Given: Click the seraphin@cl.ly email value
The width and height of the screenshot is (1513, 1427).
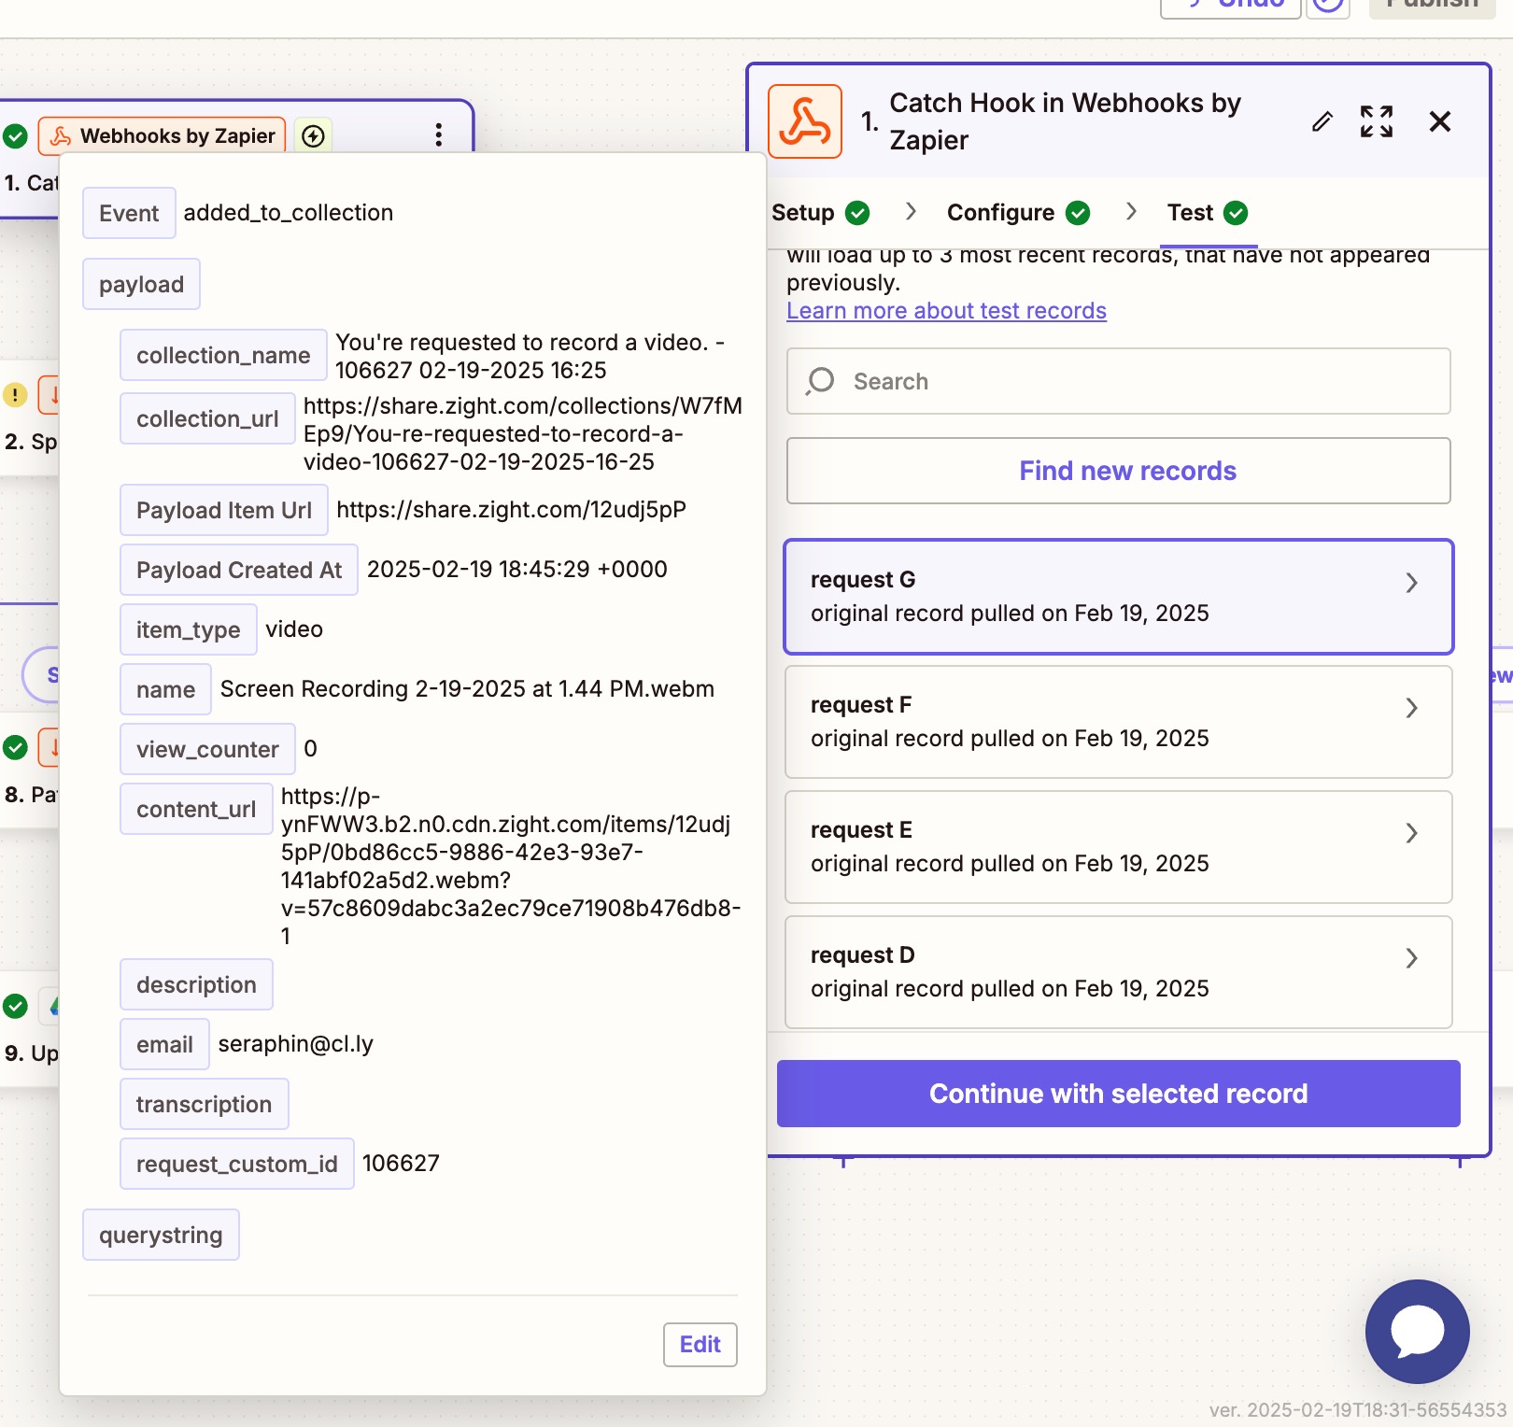Looking at the screenshot, I should pos(296,1044).
